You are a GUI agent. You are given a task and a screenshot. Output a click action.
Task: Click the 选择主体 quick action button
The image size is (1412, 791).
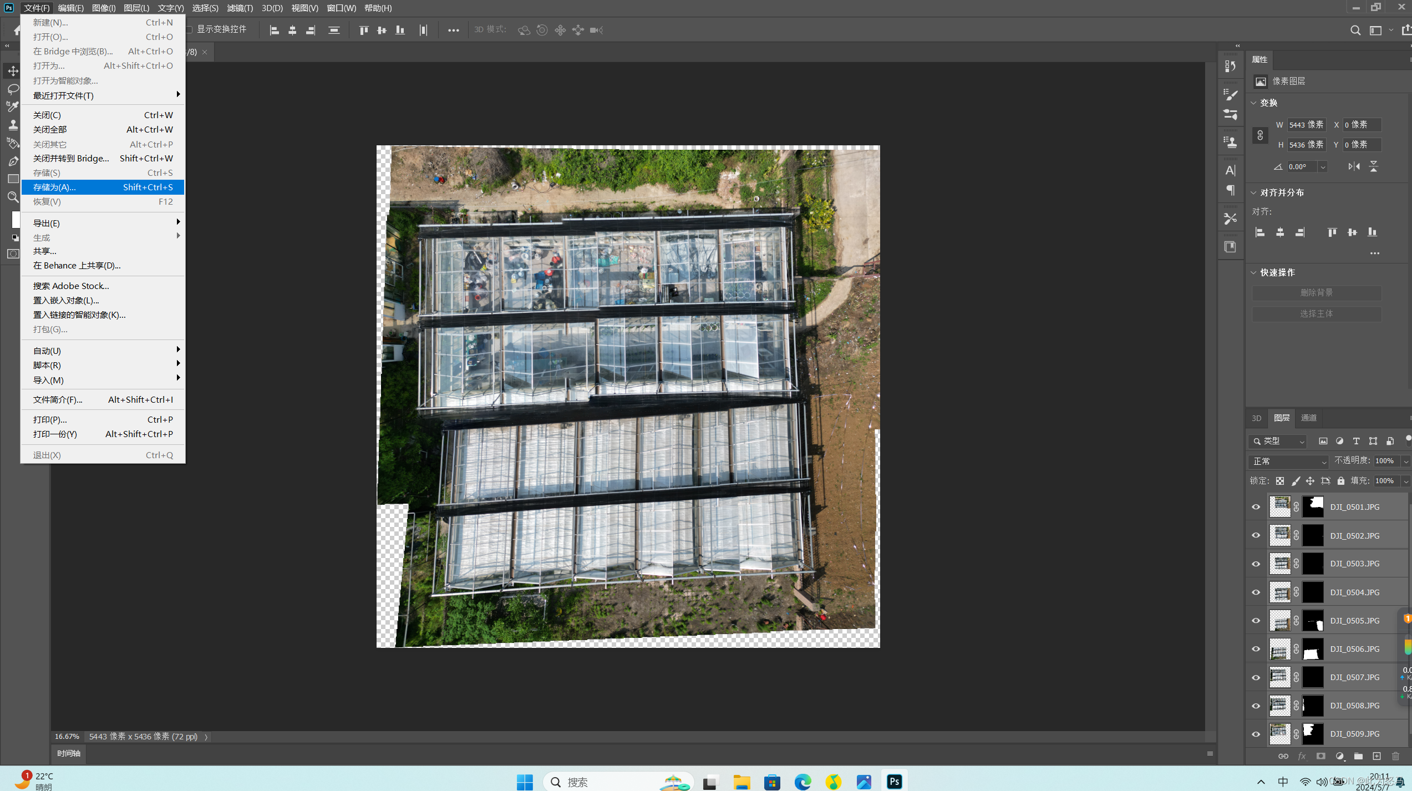[1316, 314]
